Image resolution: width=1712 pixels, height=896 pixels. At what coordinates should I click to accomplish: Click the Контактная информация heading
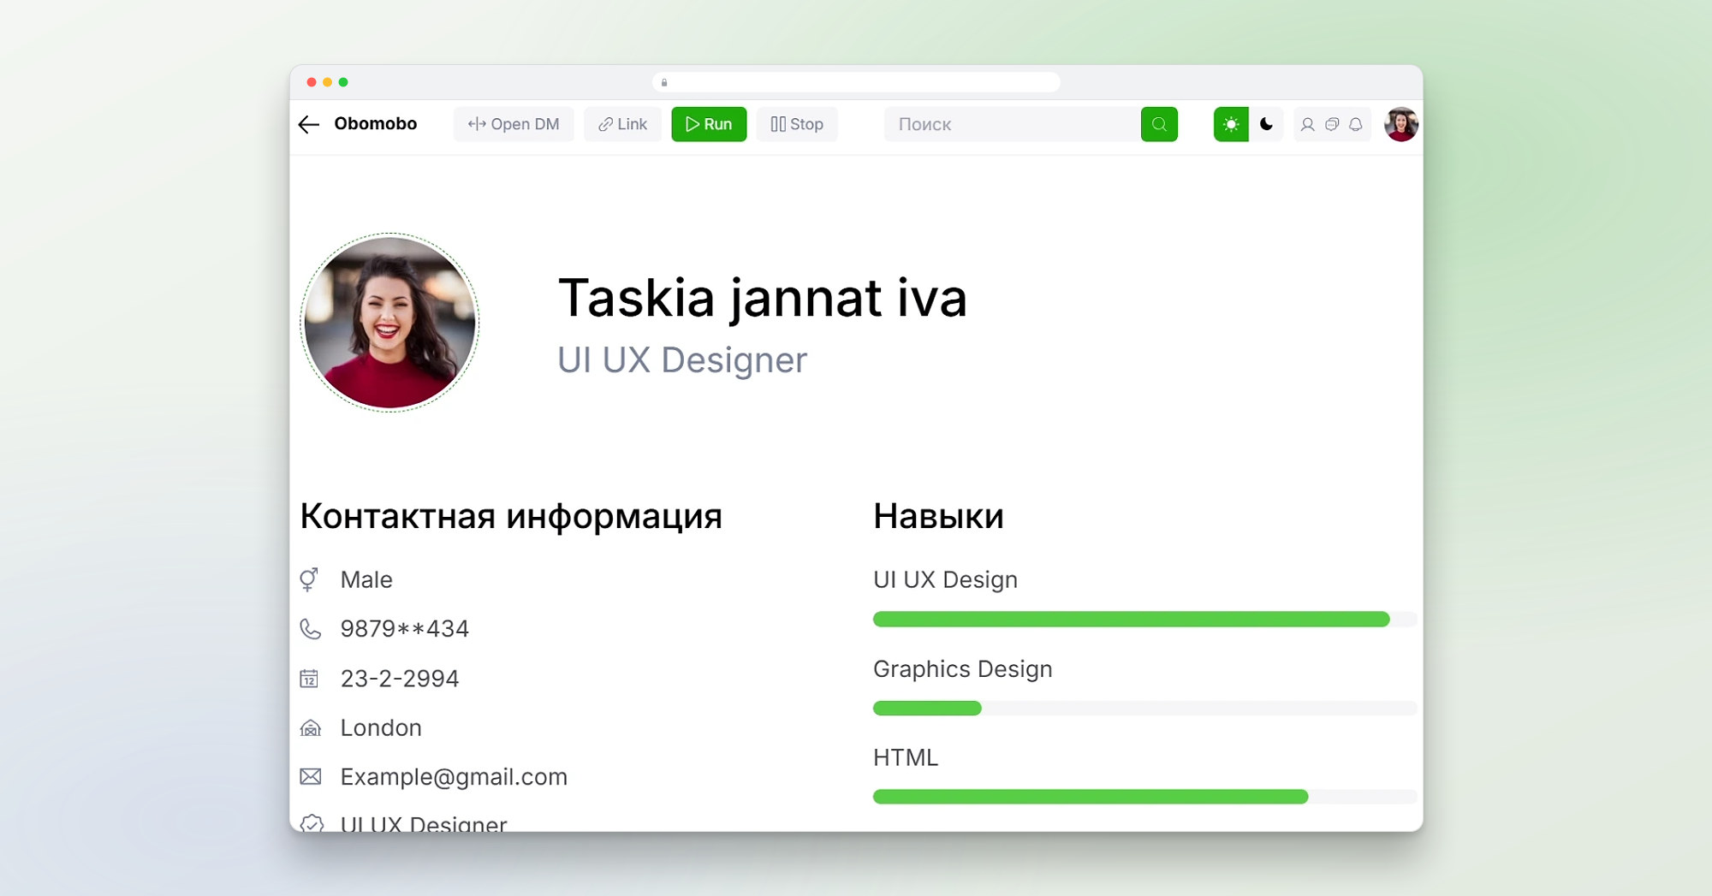tap(511, 517)
